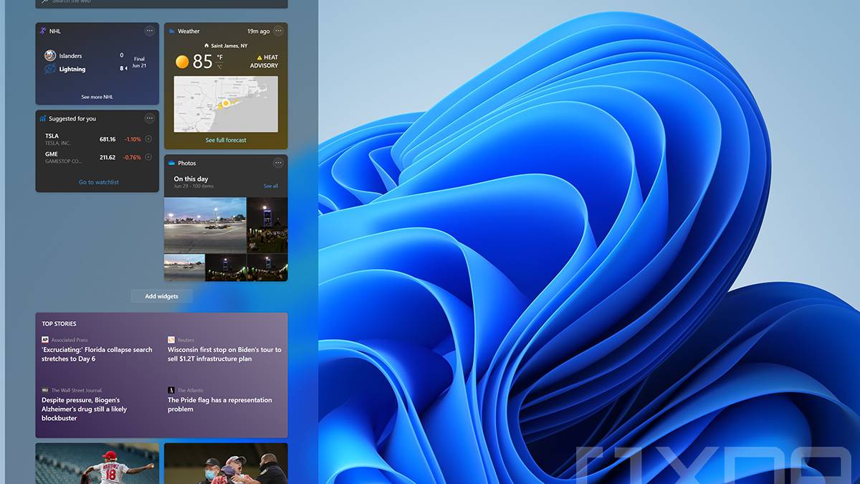860x484 pixels.
Task: Click the 85 temperature reading
Action: [203, 62]
